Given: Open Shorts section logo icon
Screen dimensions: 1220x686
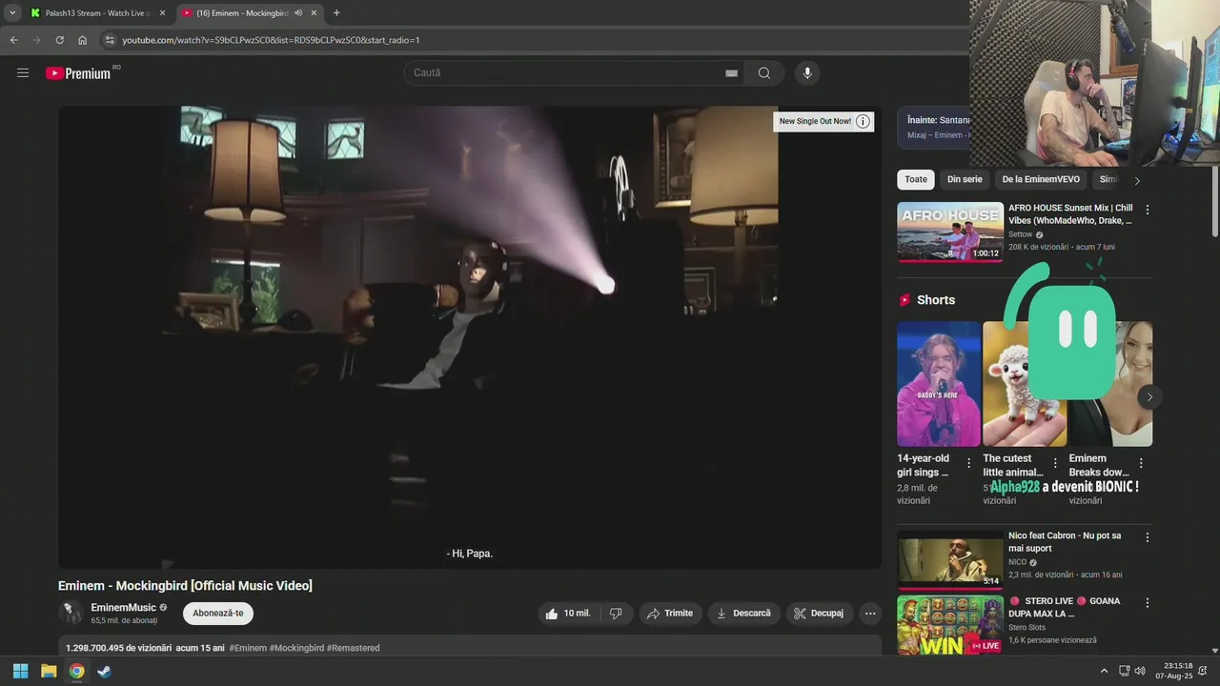Looking at the screenshot, I should [905, 300].
